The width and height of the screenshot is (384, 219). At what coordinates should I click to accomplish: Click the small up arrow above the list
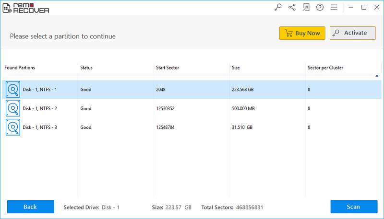click(x=377, y=76)
